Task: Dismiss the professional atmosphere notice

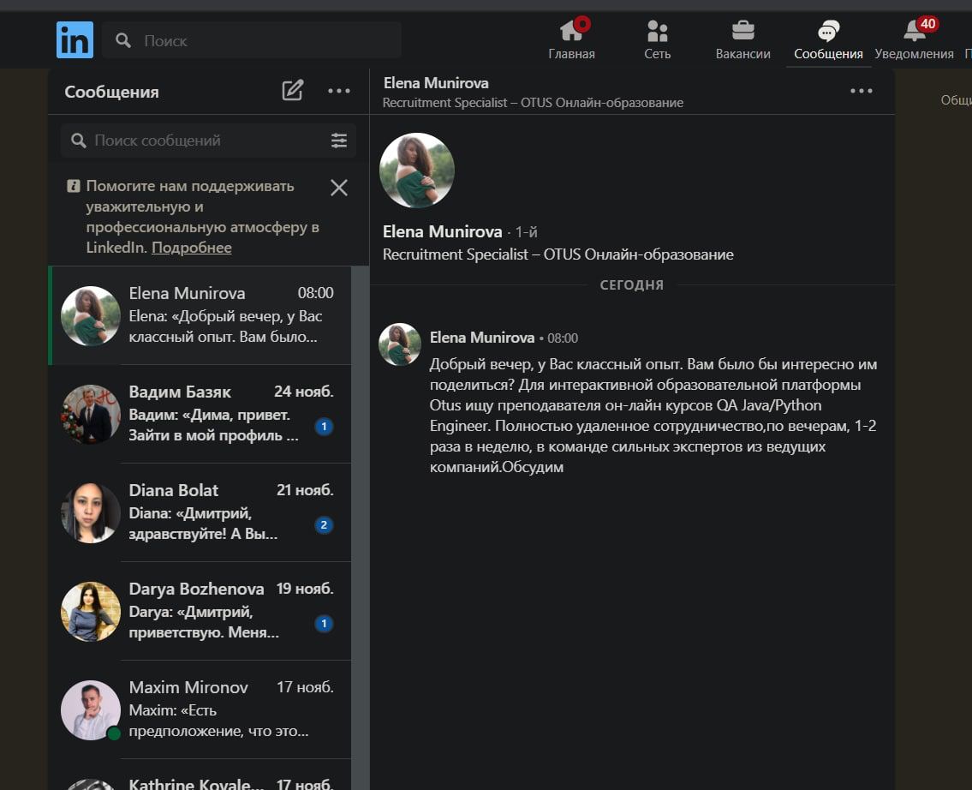Action: click(338, 188)
